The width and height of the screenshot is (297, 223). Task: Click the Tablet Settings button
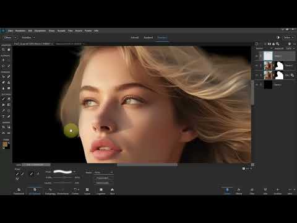pyautogui.click(x=104, y=183)
